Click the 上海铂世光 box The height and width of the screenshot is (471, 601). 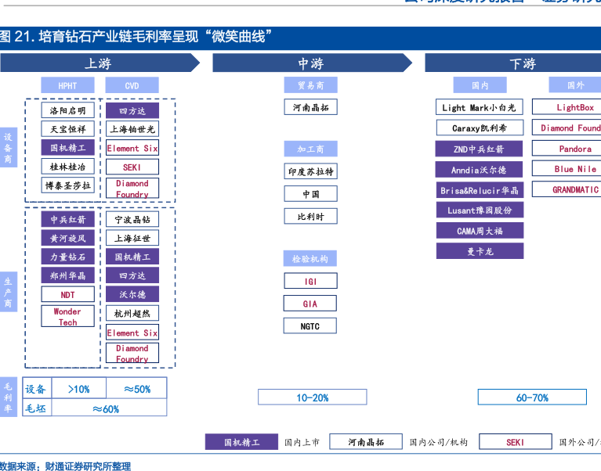tap(132, 129)
